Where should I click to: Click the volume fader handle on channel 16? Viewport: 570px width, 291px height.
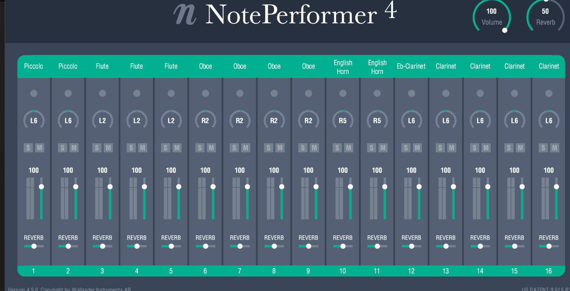coord(557,186)
